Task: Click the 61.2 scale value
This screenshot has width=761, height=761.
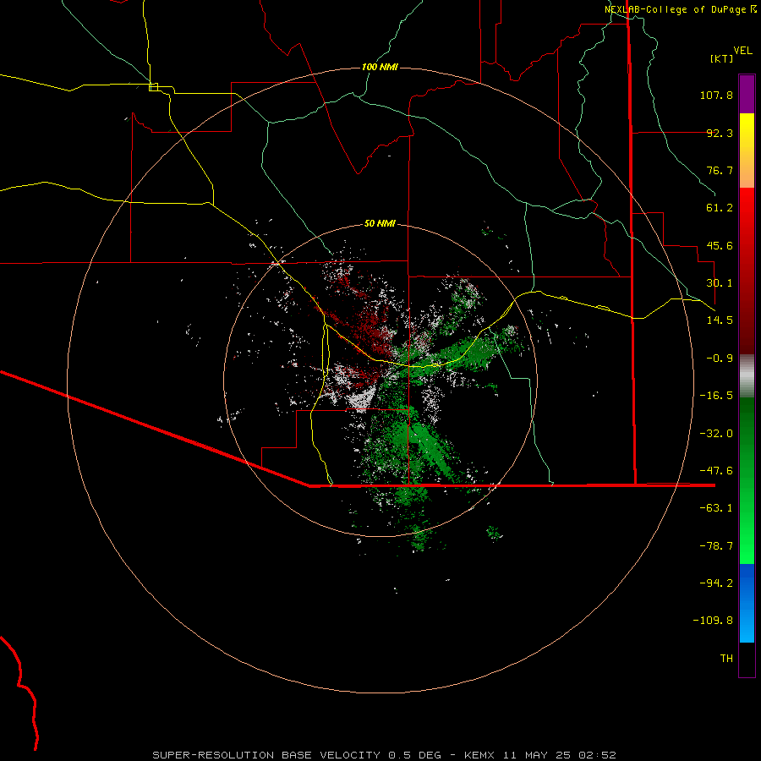Action: click(x=720, y=208)
